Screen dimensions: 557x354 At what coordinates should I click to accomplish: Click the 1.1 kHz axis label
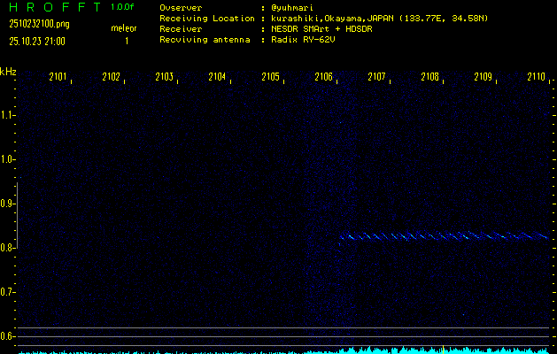click(x=7, y=115)
